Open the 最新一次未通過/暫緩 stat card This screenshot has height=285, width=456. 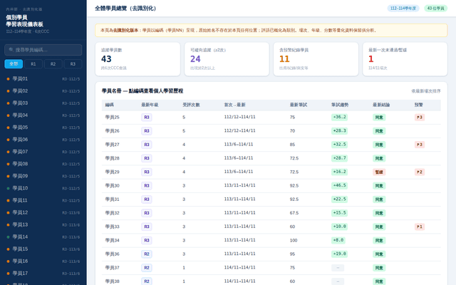[405, 59]
